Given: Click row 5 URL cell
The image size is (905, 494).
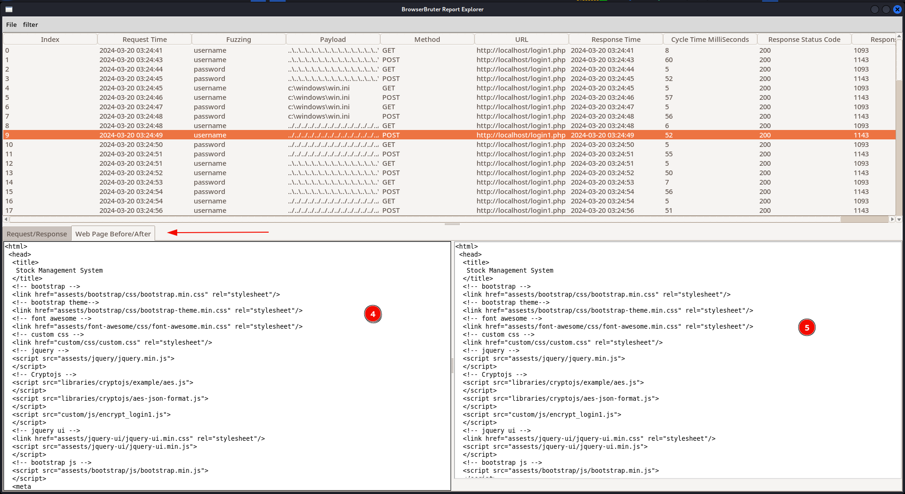Looking at the screenshot, I should point(521,97).
